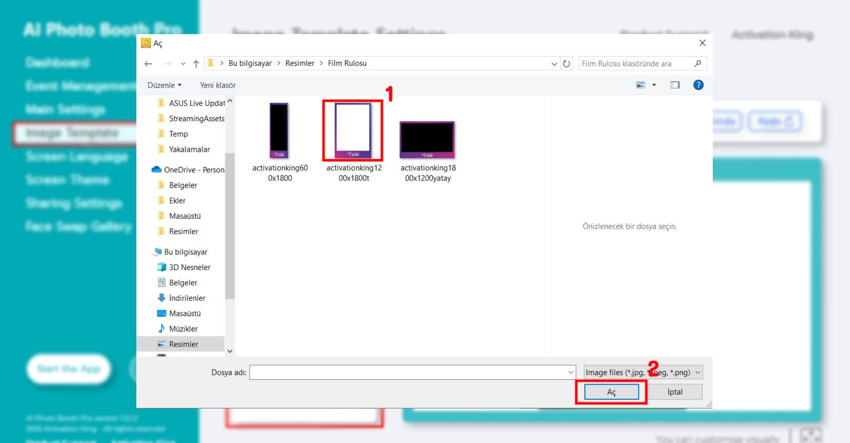This screenshot has height=443, width=850.
Task: Expand the Düzenle menu
Action: (x=164, y=85)
